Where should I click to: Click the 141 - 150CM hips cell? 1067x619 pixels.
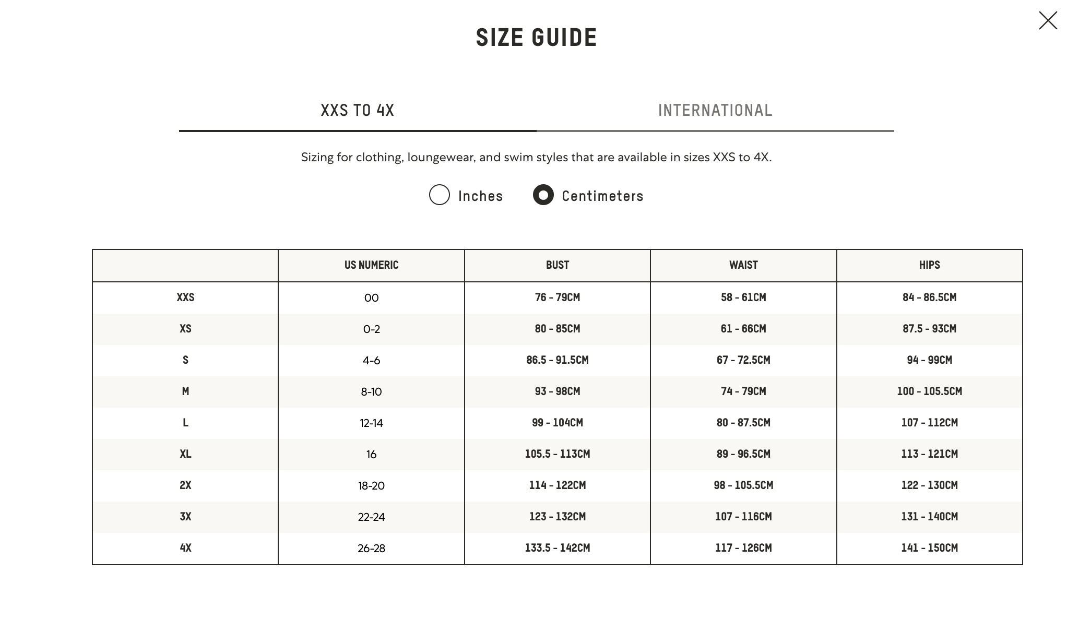click(929, 548)
